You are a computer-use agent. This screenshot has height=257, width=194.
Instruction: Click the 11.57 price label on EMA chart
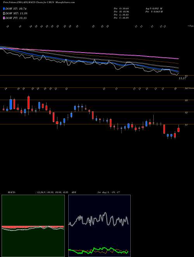tap(182, 79)
